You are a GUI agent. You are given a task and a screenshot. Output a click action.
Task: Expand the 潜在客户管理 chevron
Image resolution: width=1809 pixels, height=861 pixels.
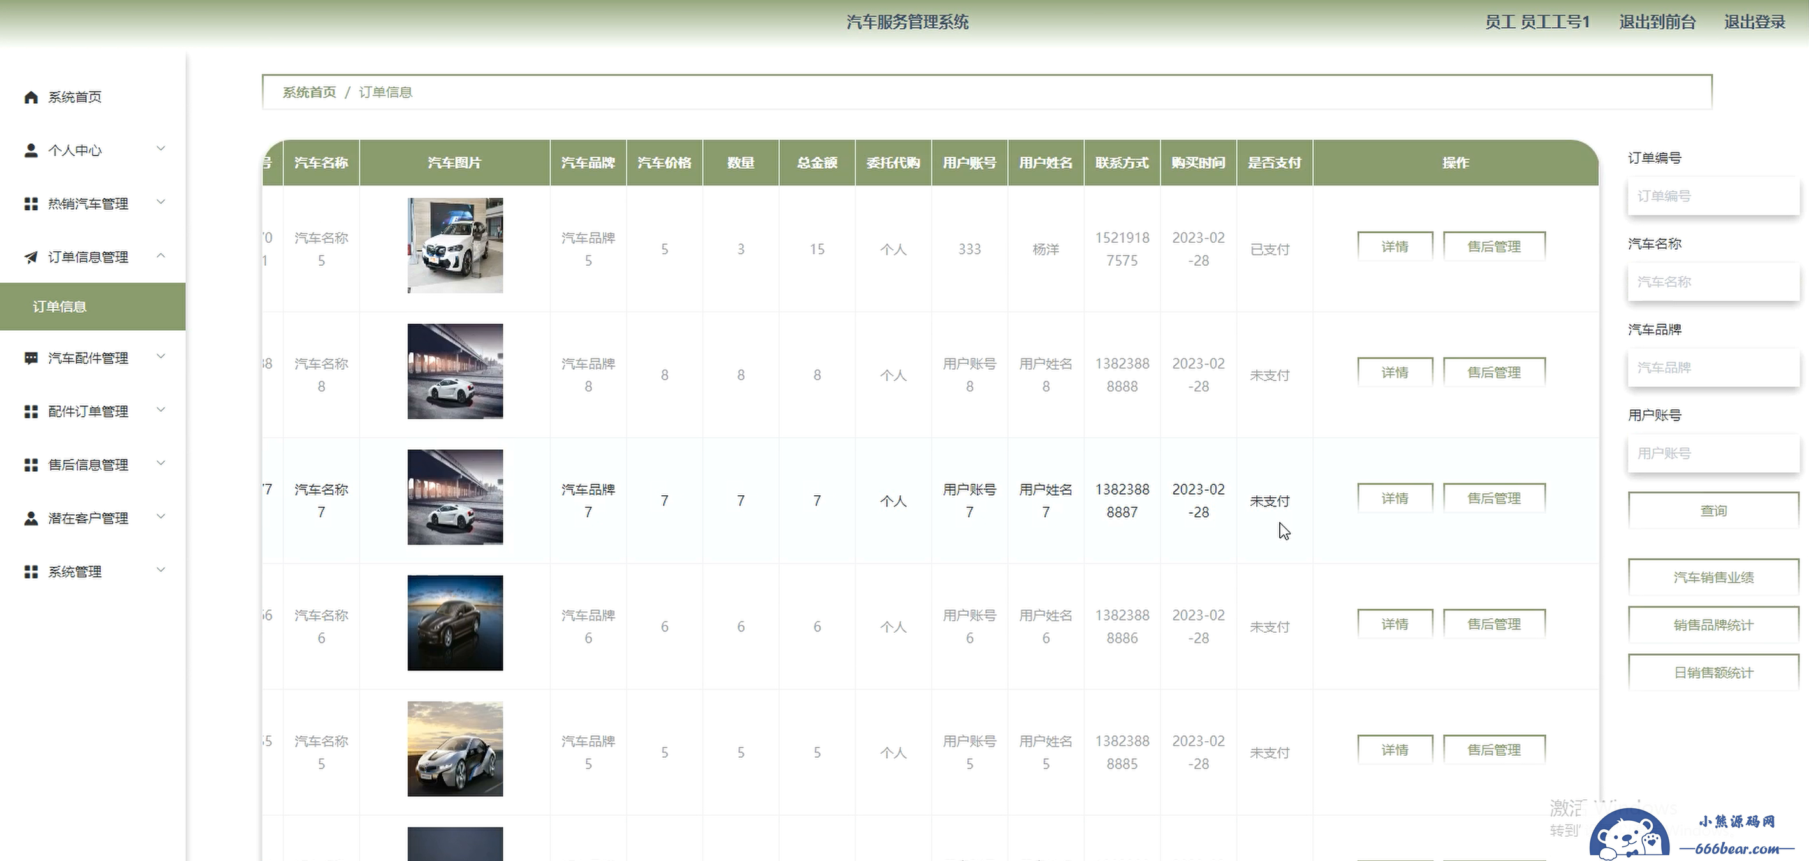point(161,516)
